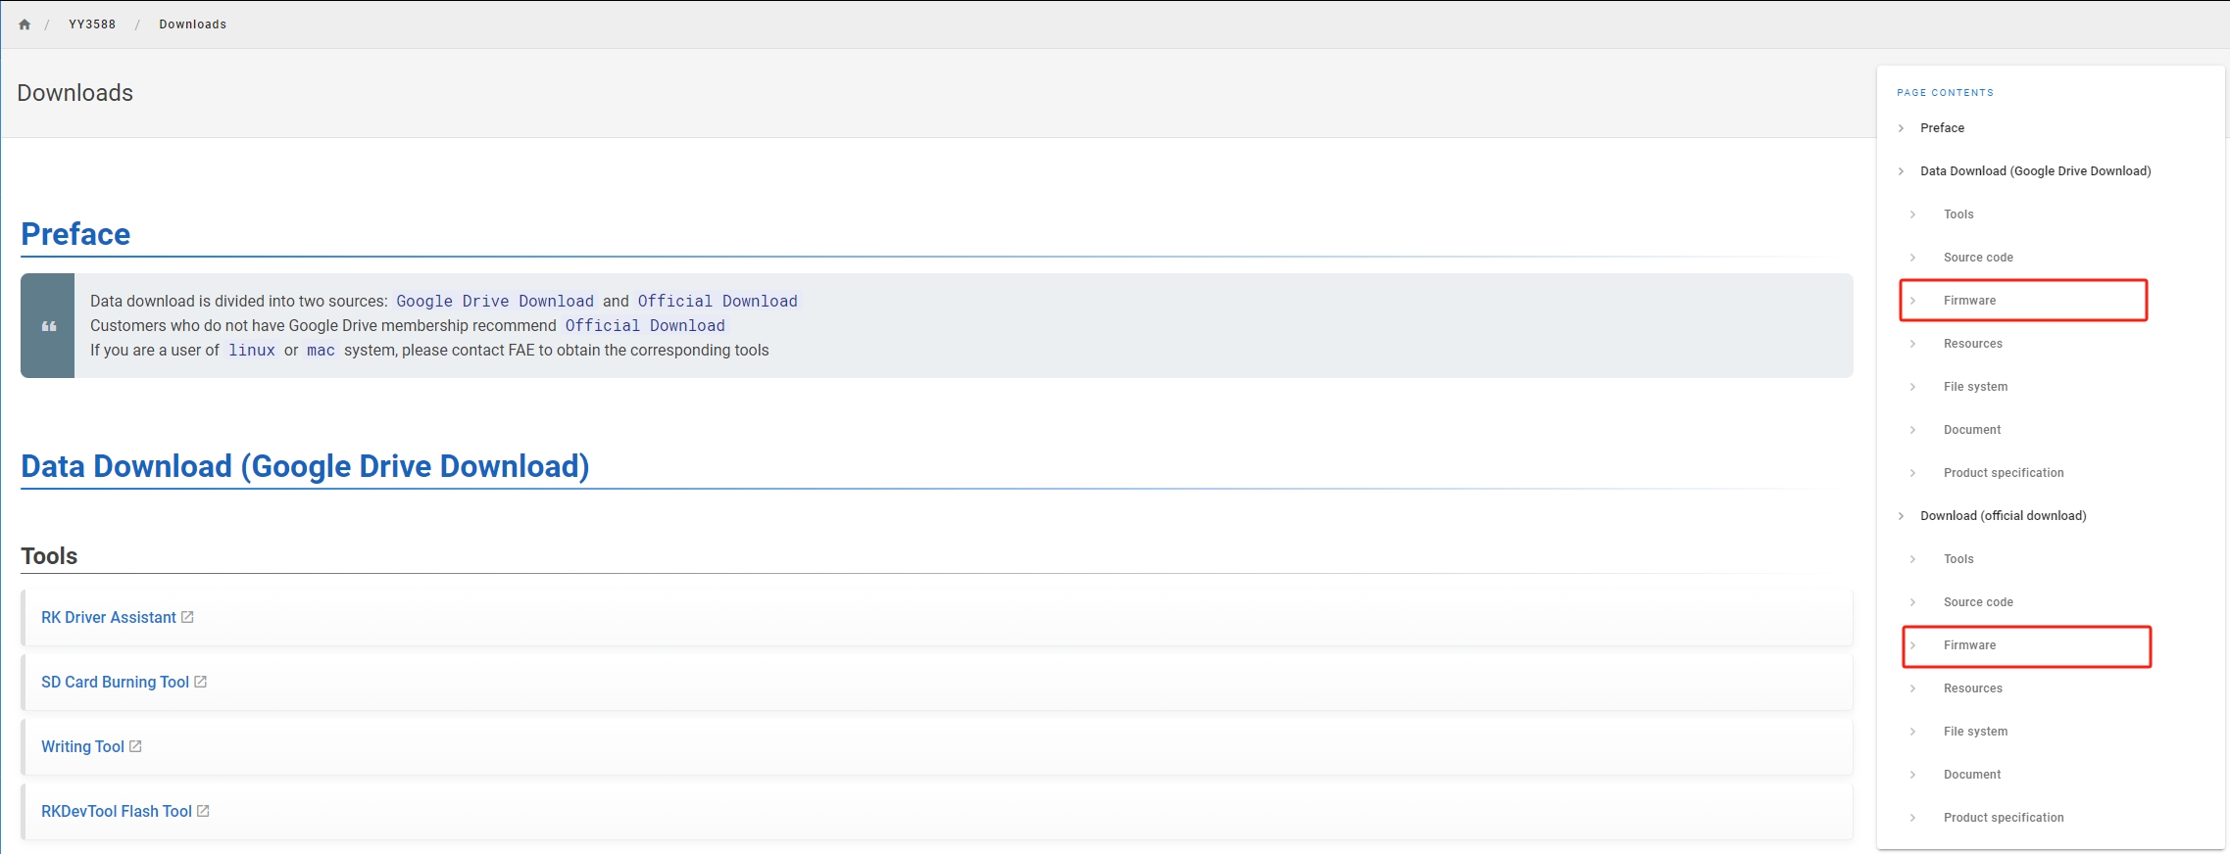
Task: Click the 'linux' code text
Action: (x=252, y=351)
